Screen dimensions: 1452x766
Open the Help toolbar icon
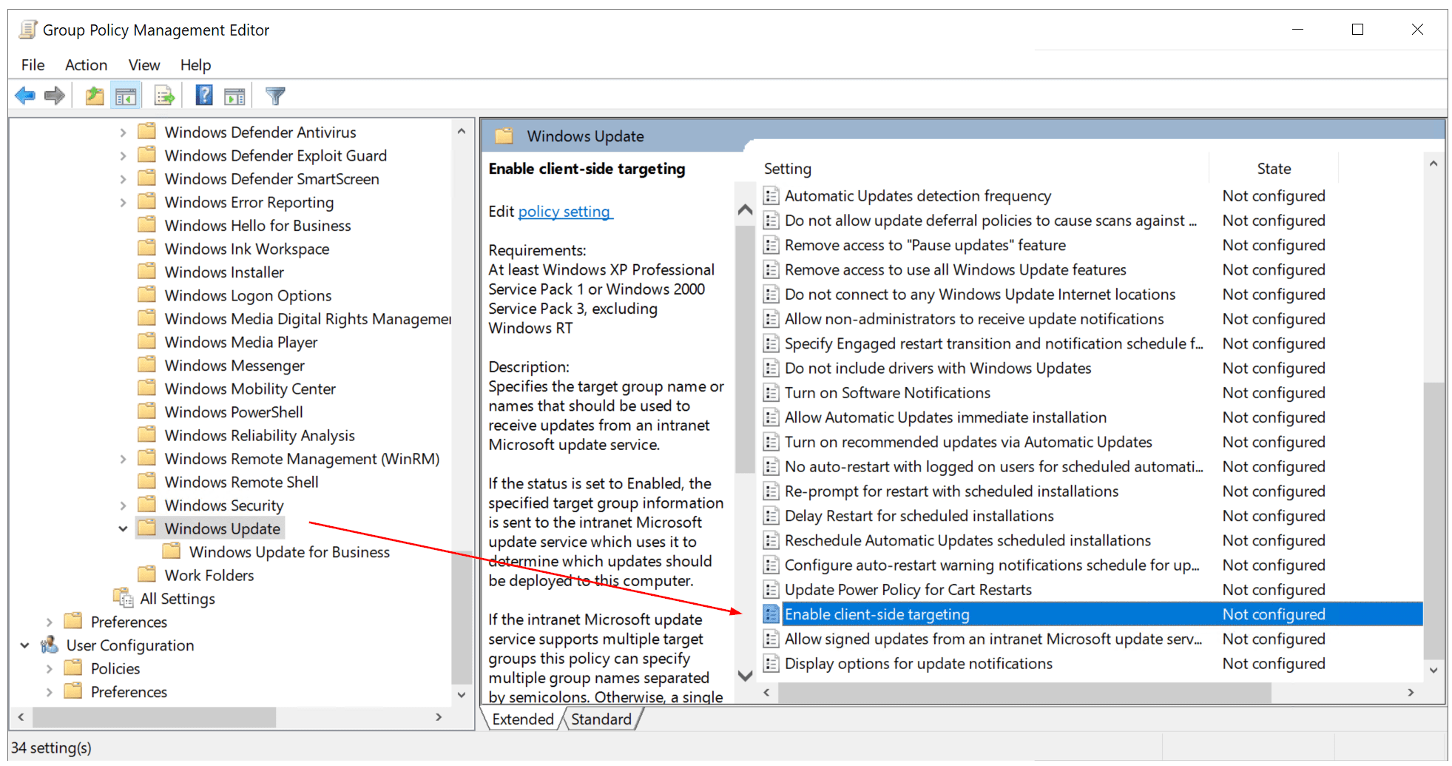(x=204, y=95)
